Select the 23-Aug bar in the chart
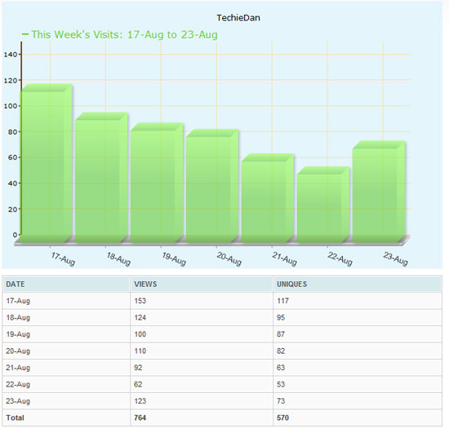 pyautogui.click(x=379, y=192)
